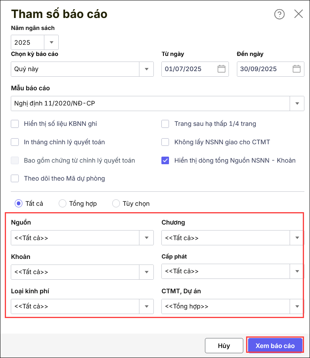Tick Trang sau hạ thấp 1/4 trang
Screen dimensions: 310x358
165,124
